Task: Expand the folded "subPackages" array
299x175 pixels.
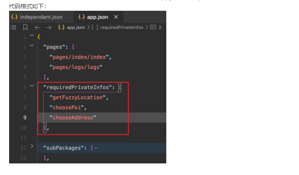Action: (32, 147)
